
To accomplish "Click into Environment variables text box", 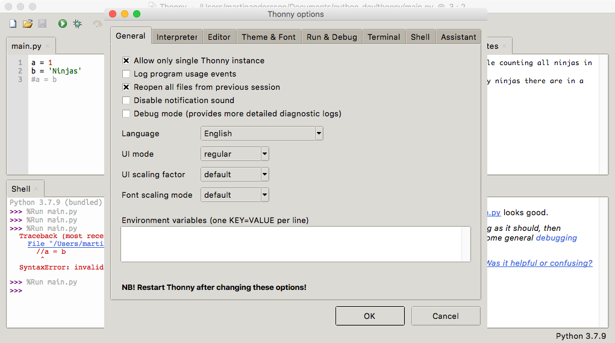I will coord(292,244).
